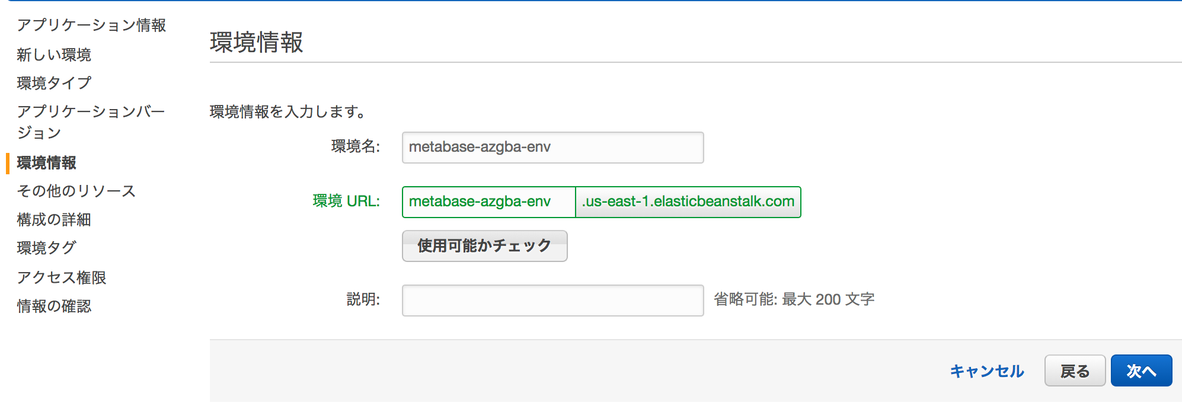Viewport: 1182px width, 409px height.
Task: Click the 省略可能: 最大 200 文字 hint
Action: click(x=794, y=299)
